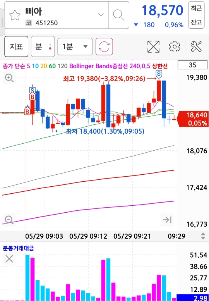Select the upper B buy marker
209x301 pixels.
click(33, 96)
